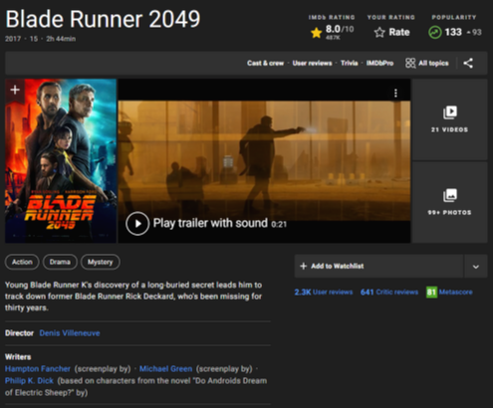Play the trailer with sound
Viewport: 493px width, 408px height.
coord(137,224)
